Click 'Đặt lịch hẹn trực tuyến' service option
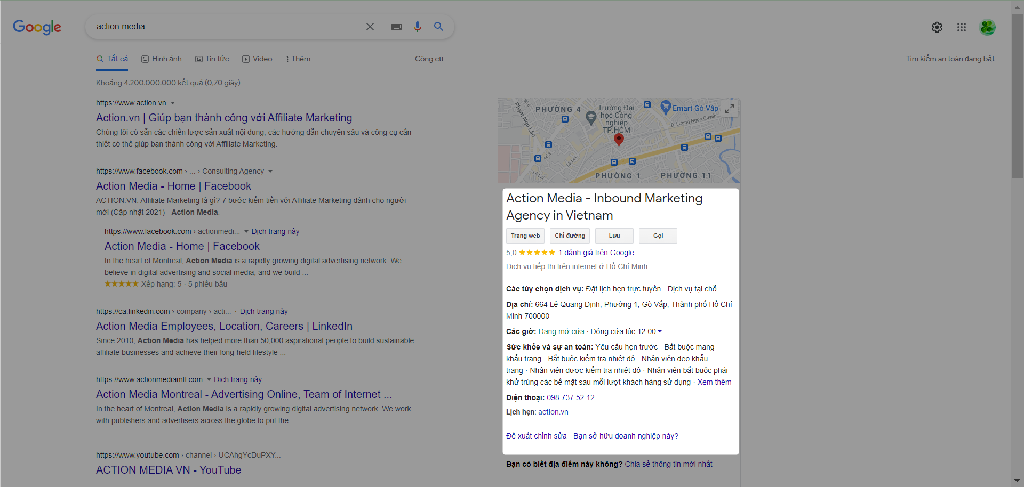Image resolution: width=1024 pixels, height=487 pixels. click(623, 289)
